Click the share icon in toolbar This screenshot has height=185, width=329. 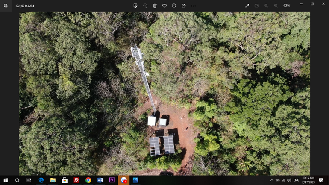coord(184,6)
